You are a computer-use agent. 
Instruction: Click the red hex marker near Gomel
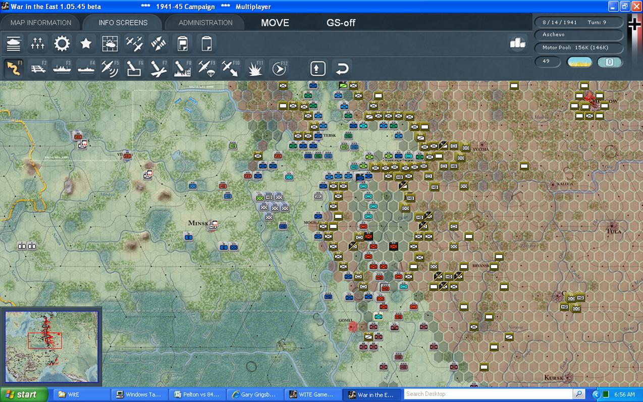(x=353, y=327)
